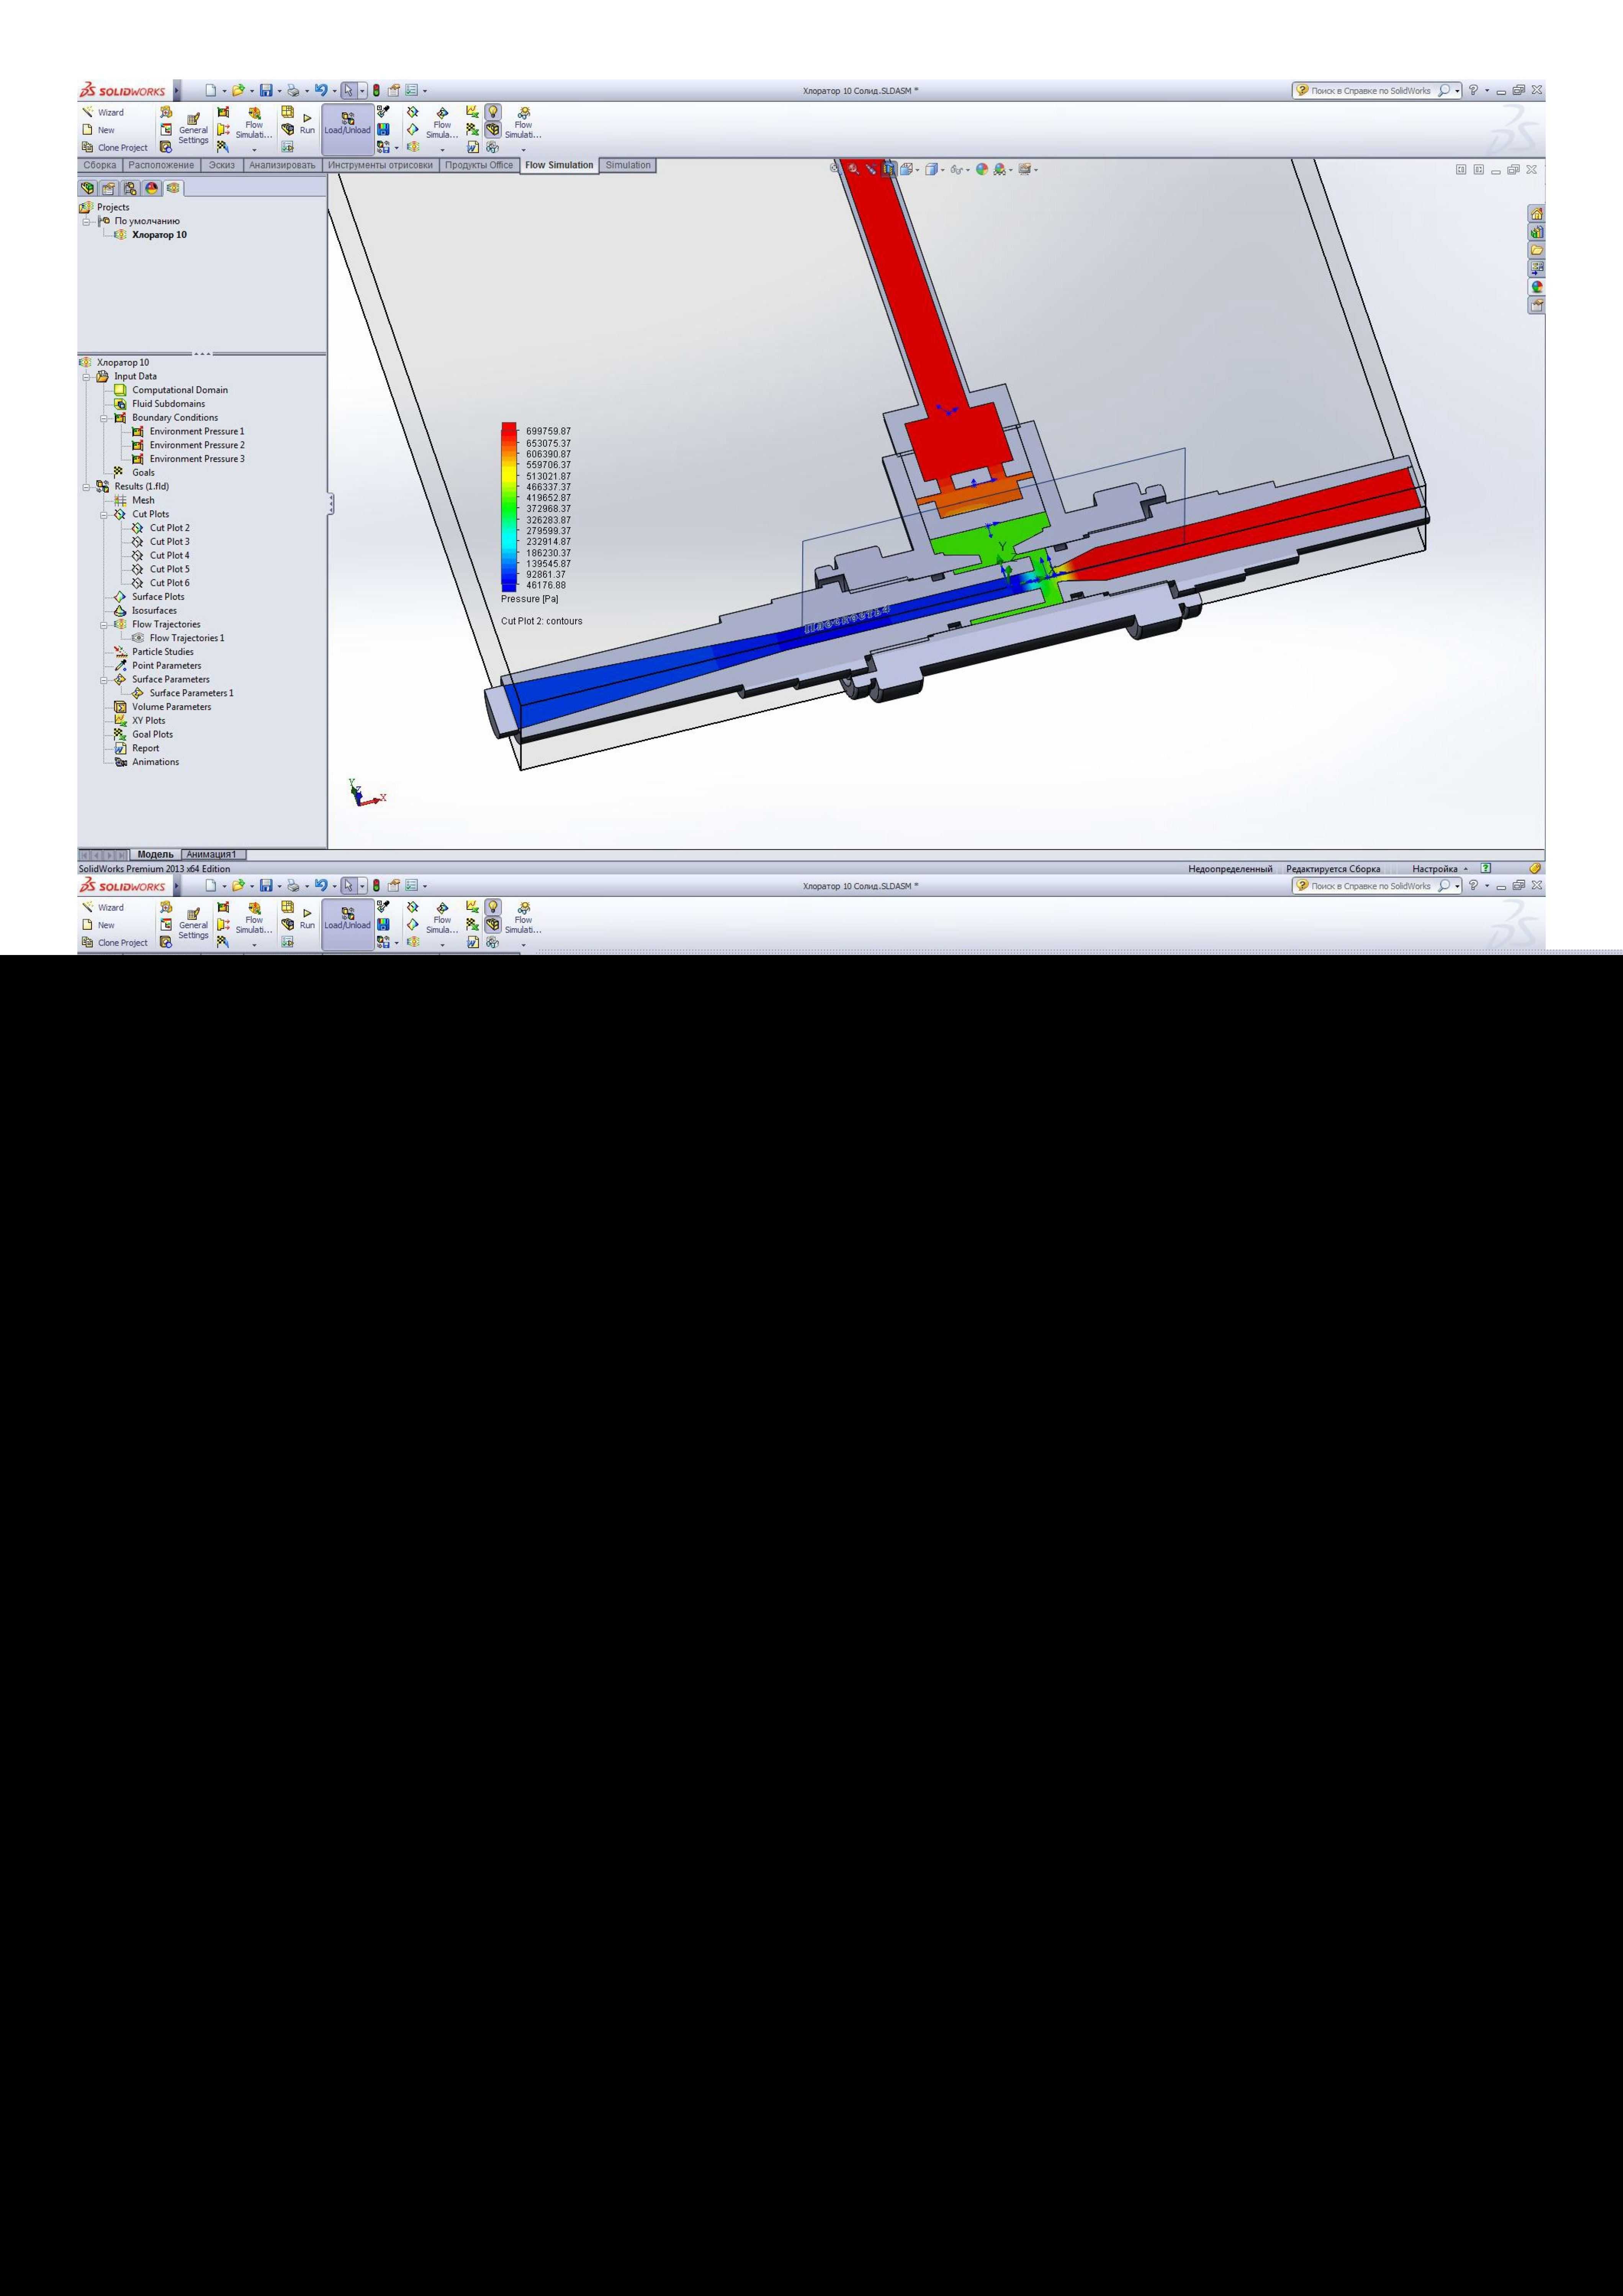Click the Display Style icon
1623x2296 pixels.
tap(932, 169)
